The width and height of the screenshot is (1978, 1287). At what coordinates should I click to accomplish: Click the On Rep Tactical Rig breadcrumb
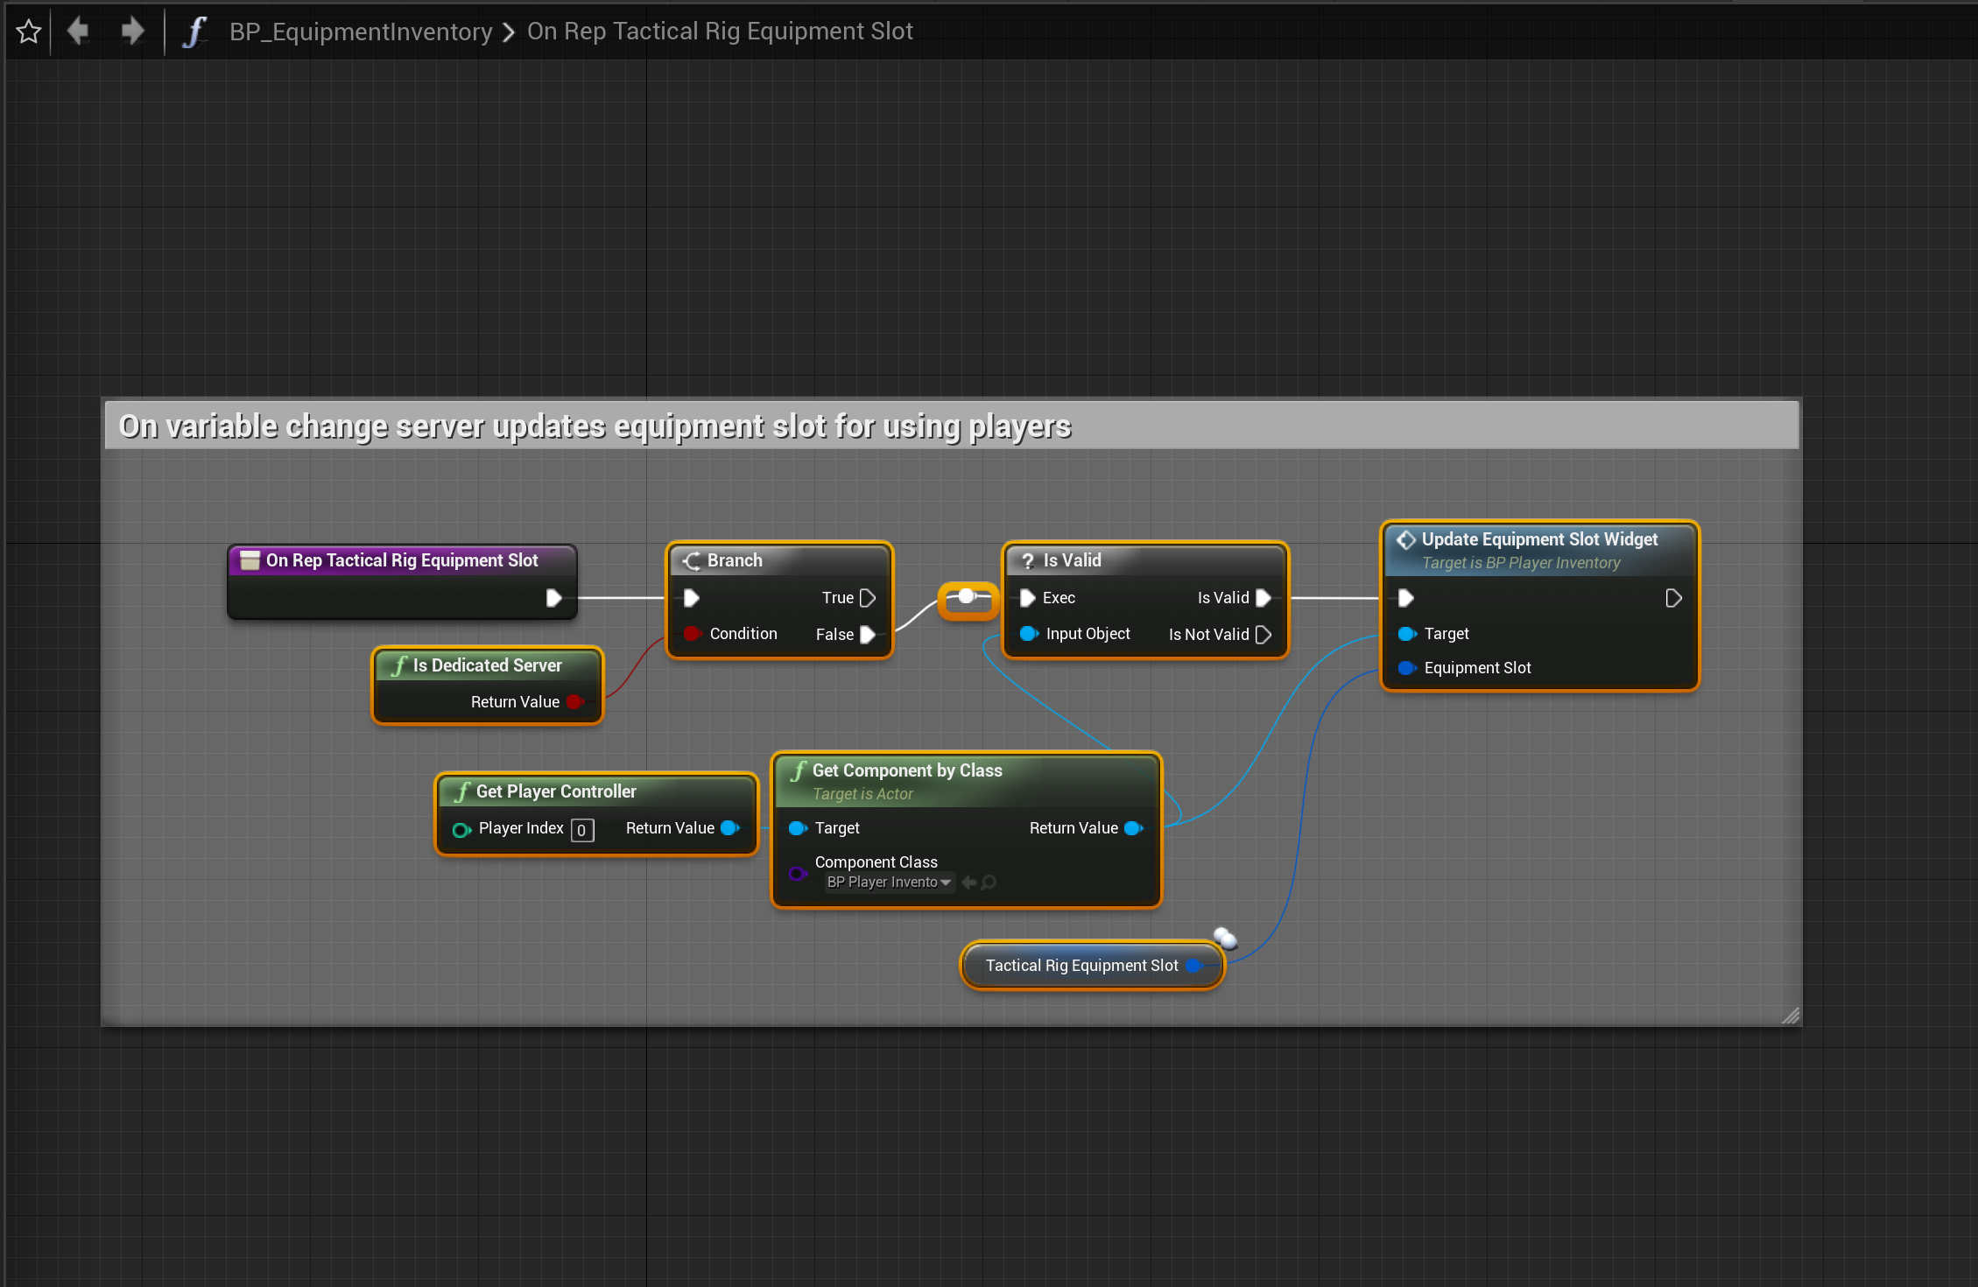pos(720,32)
